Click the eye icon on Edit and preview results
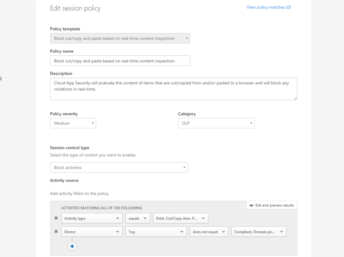Viewport: 344px width, 257px height. point(252,205)
